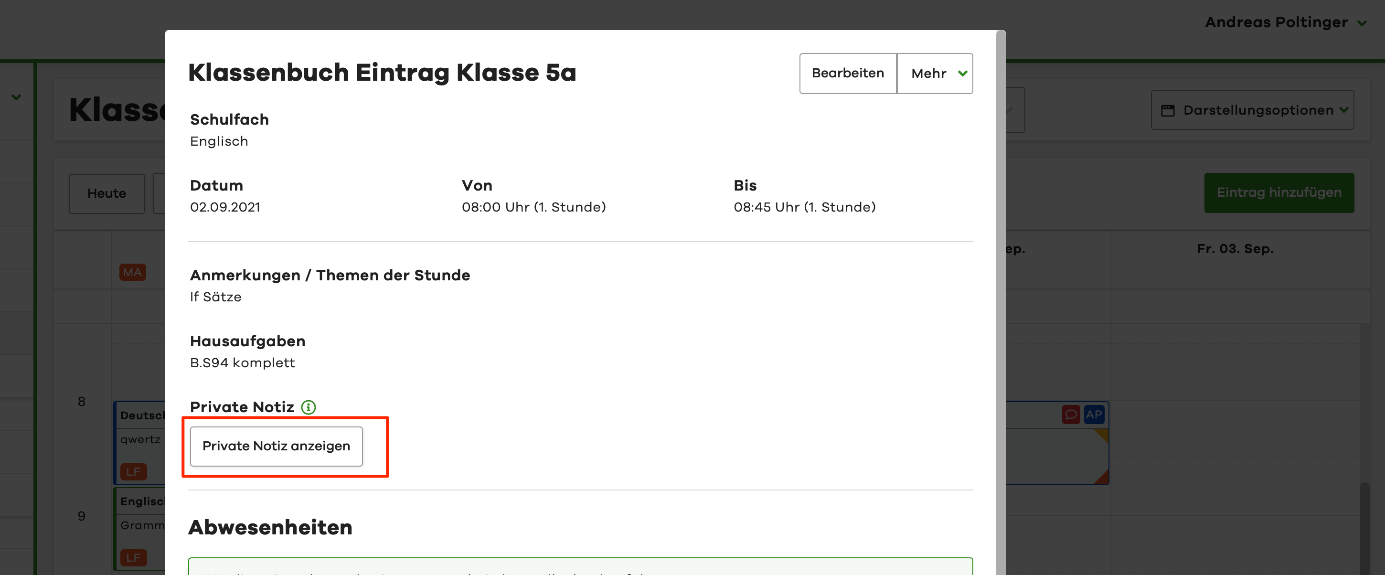Jump to today with the Heute button
This screenshot has width=1385, height=575.
(107, 193)
